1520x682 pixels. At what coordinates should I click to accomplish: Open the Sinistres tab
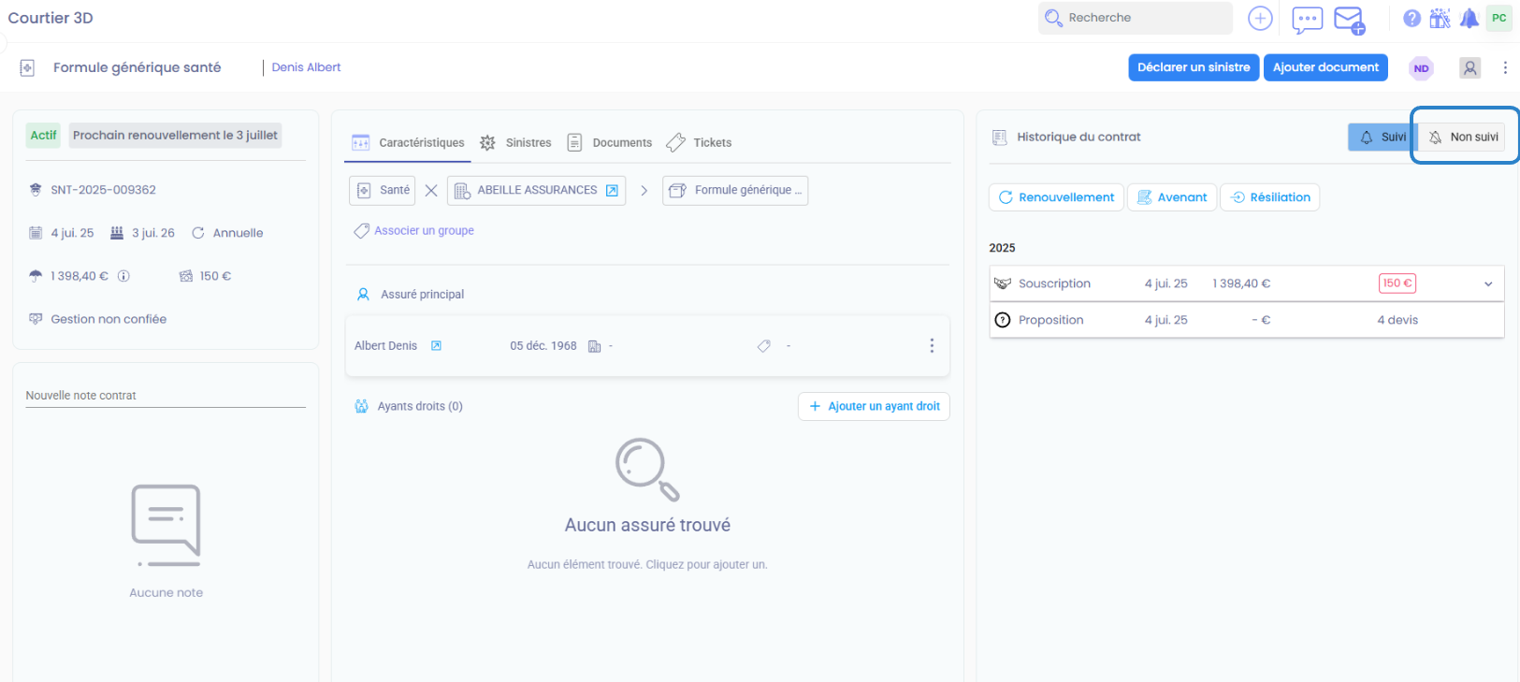[x=515, y=142]
